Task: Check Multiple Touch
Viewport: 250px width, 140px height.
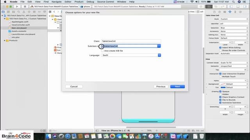Action: [220, 77]
